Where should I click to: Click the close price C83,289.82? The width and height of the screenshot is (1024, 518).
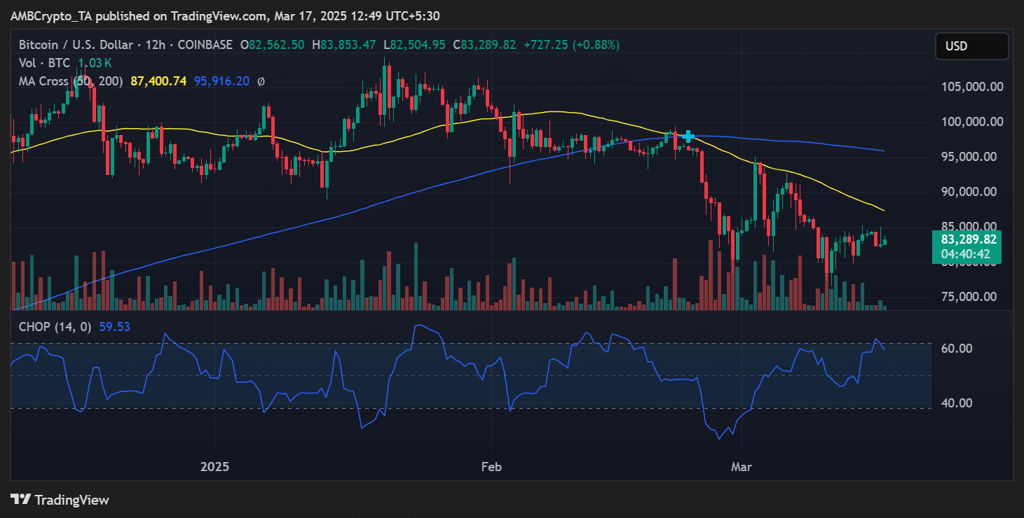point(484,45)
